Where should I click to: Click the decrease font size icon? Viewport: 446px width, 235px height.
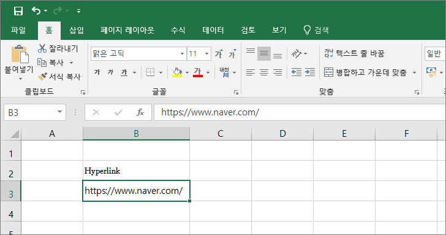click(x=232, y=53)
